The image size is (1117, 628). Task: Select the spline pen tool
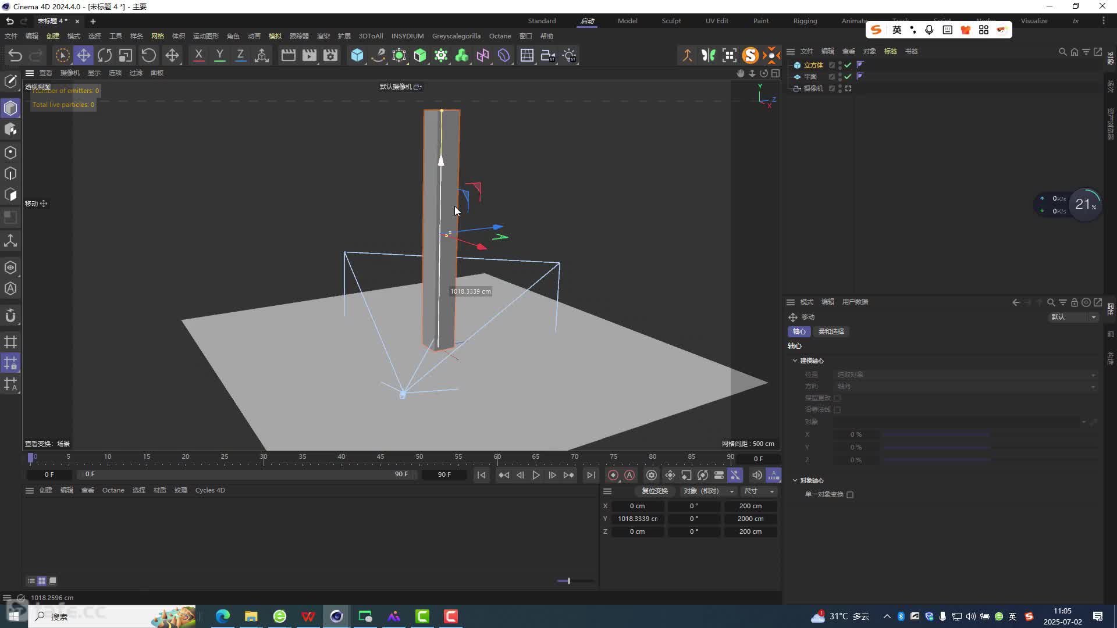click(x=378, y=55)
